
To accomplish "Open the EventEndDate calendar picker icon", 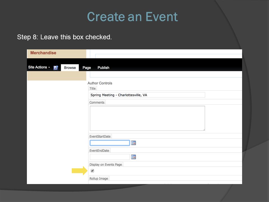I will [133, 157].
